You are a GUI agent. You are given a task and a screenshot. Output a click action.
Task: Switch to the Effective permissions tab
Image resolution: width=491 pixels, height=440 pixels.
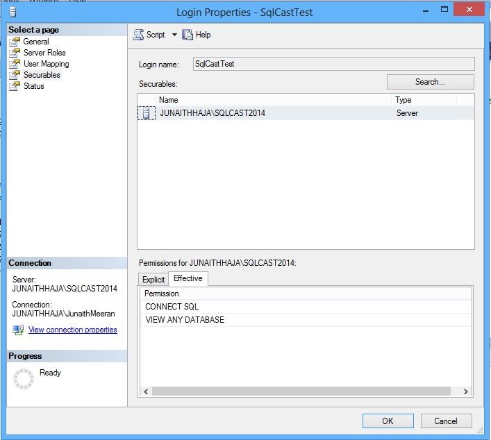pos(188,278)
